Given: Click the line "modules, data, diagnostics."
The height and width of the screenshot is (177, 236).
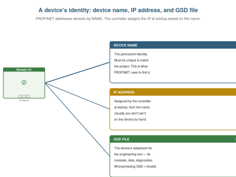Looking at the screenshot, I should [x=133, y=160].
